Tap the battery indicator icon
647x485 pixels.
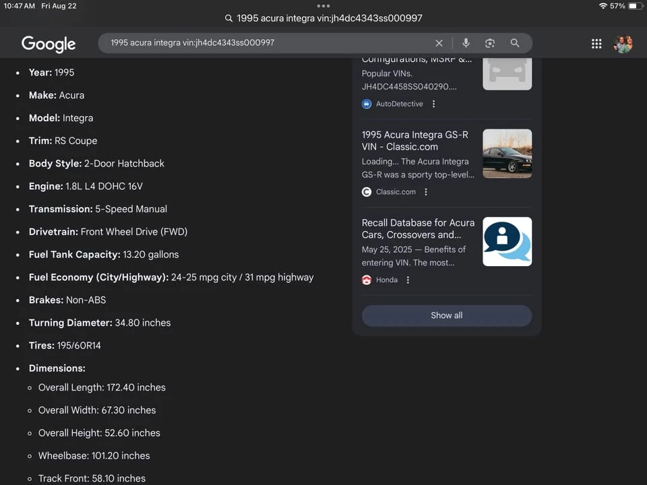click(636, 6)
